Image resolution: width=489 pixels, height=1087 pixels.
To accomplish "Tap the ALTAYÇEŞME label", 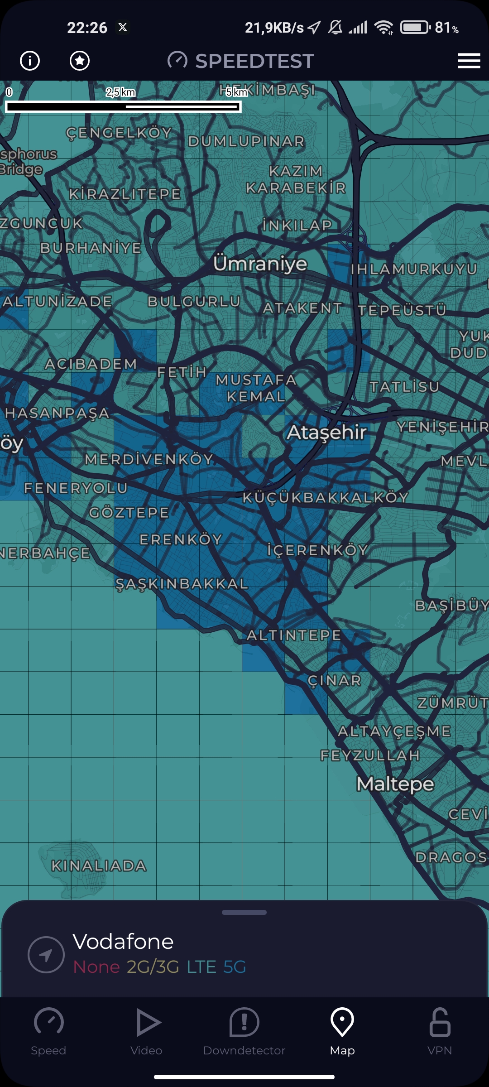I will [x=394, y=731].
